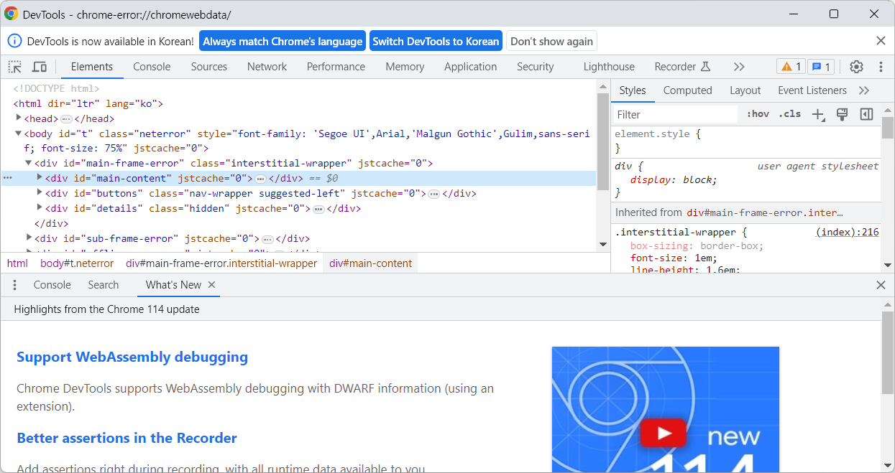Image resolution: width=895 pixels, height=473 pixels.
Task: Toggle the device toolbar icon
Action: click(x=40, y=67)
